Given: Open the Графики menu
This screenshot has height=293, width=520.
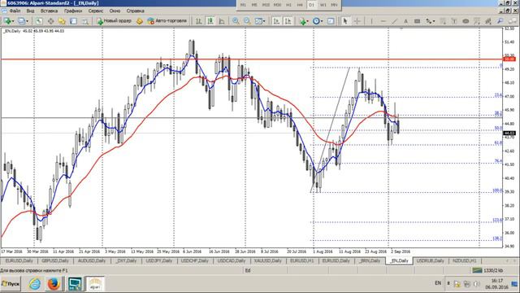Looking at the screenshot, I should [x=73, y=11].
